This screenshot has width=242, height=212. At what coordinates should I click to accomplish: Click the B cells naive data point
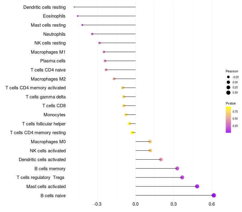coord(214,195)
